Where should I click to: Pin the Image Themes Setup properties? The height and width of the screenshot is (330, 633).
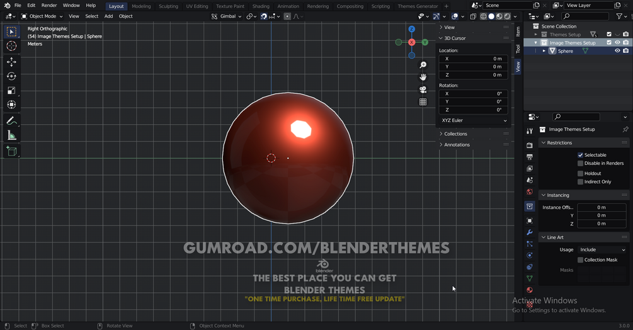[x=625, y=130]
